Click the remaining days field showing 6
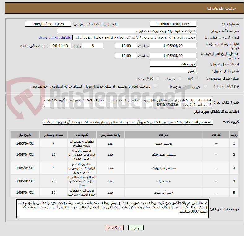Viewport: 244px width, 236px height. coord(93,46)
